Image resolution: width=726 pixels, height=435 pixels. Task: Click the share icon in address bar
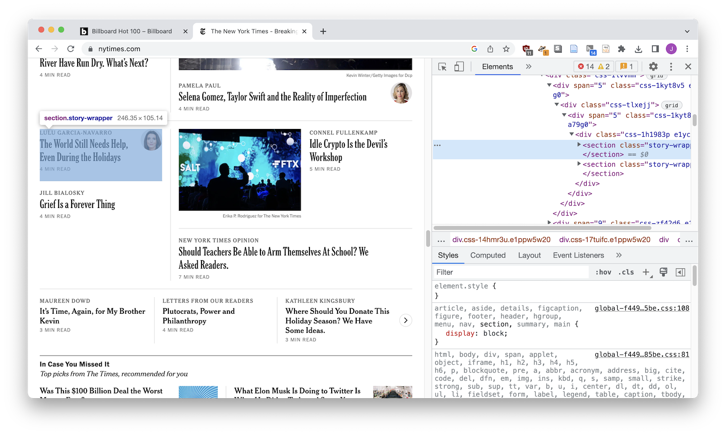pyautogui.click(x=491, y=49)
